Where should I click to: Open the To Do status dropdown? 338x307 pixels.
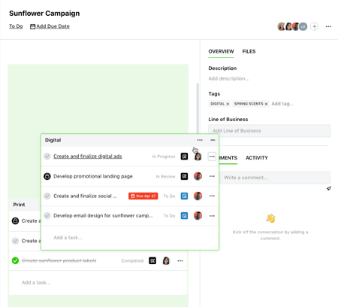pos(16,26)
